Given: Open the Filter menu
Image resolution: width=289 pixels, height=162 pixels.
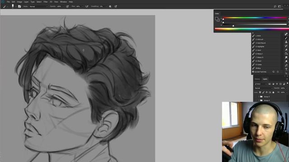Looking at the screenshot, I should [x=46, y=2].
